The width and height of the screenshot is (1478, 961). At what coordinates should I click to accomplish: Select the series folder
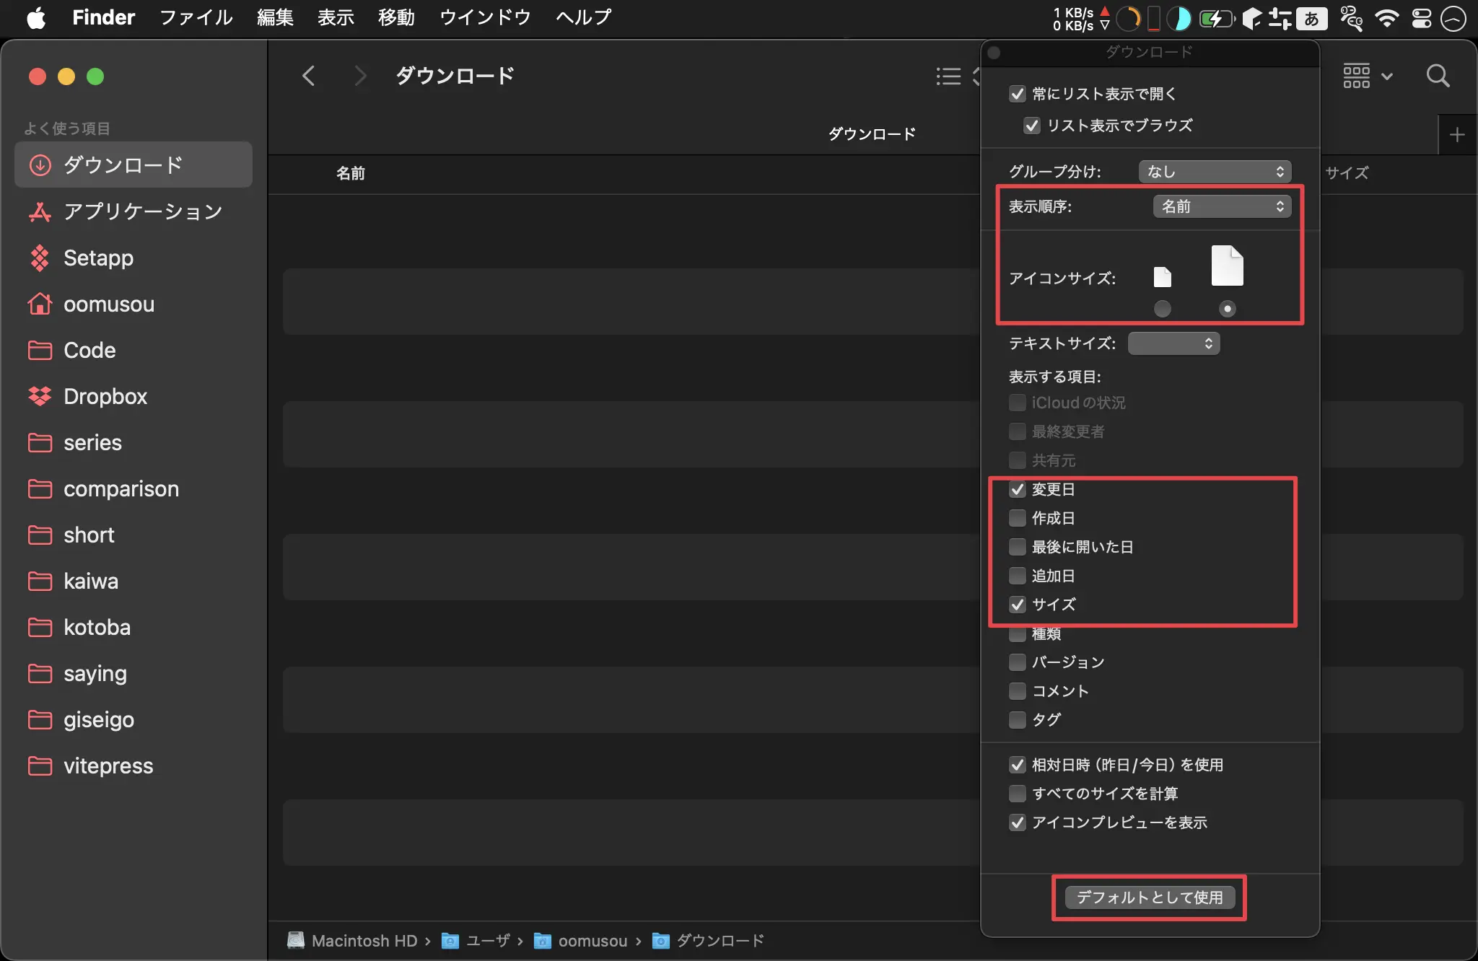click(134, 442)
